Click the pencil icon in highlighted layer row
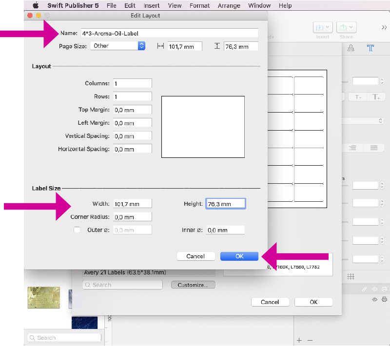The image size is (390, 346). coord(364,289)
